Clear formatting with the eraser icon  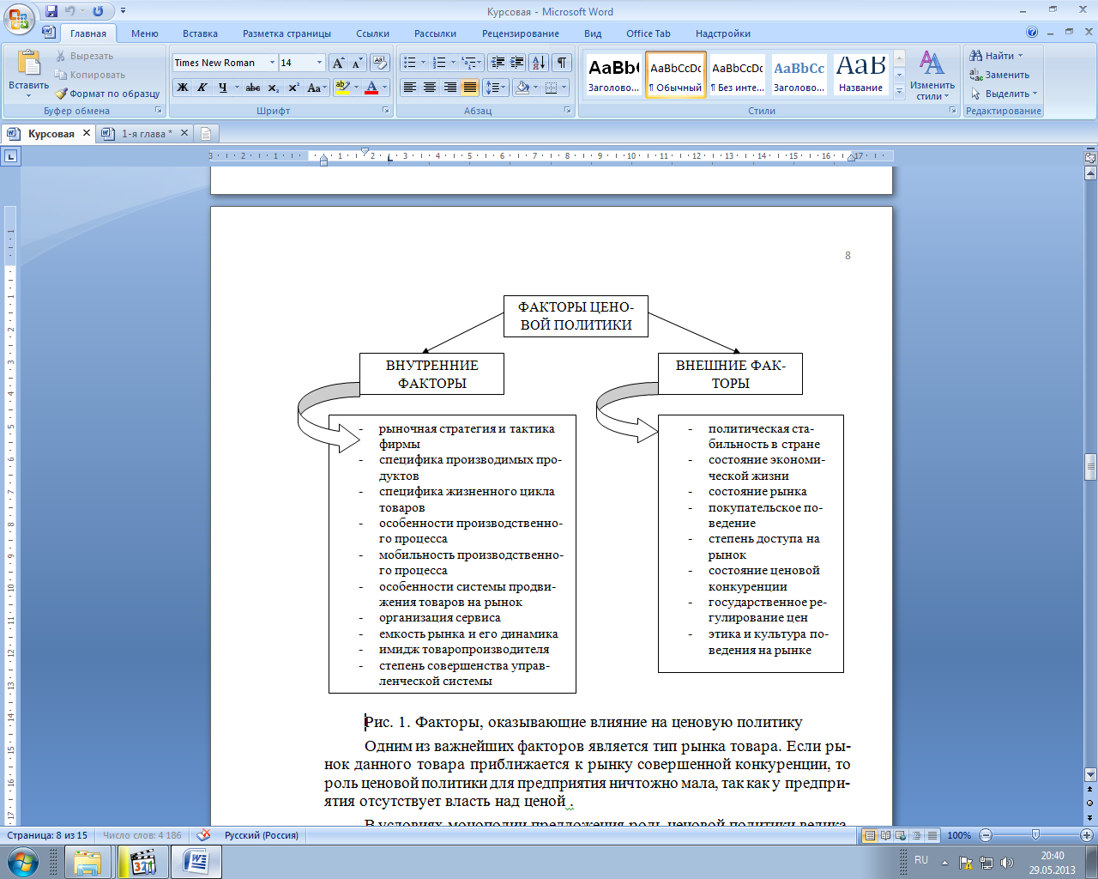tap(381, 63)
